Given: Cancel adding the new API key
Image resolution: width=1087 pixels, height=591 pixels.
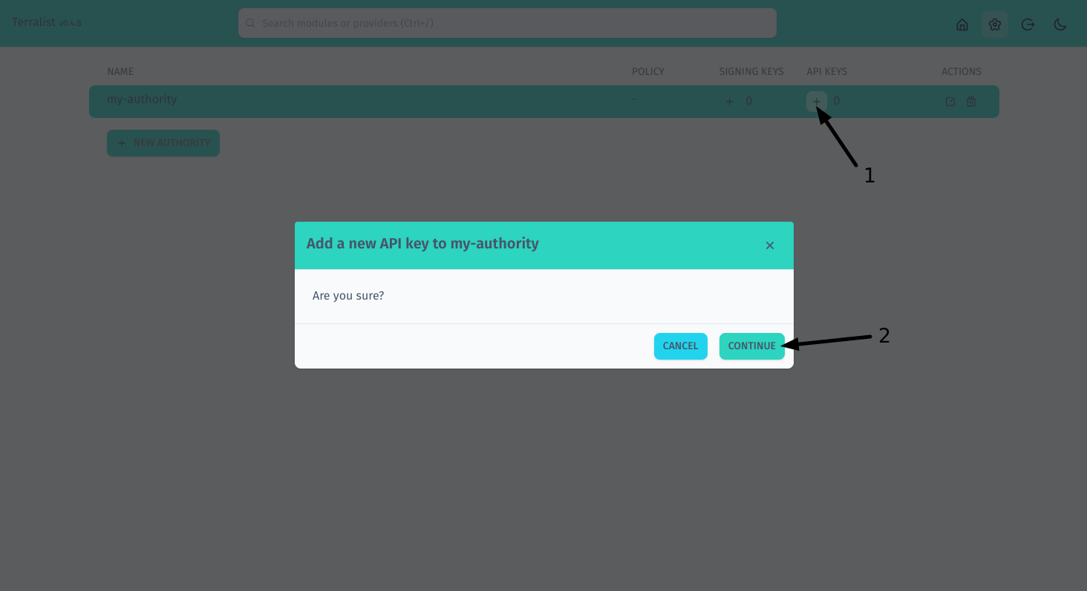Looking at the screenshot, I should coord(681,346).
